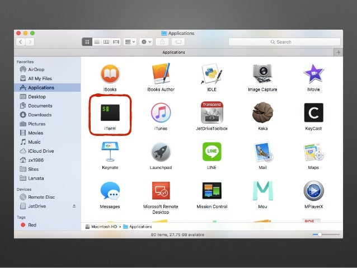Open Downloads in the sidebar
This screenshot has height=268, width=357.
(x=48, y=115)
